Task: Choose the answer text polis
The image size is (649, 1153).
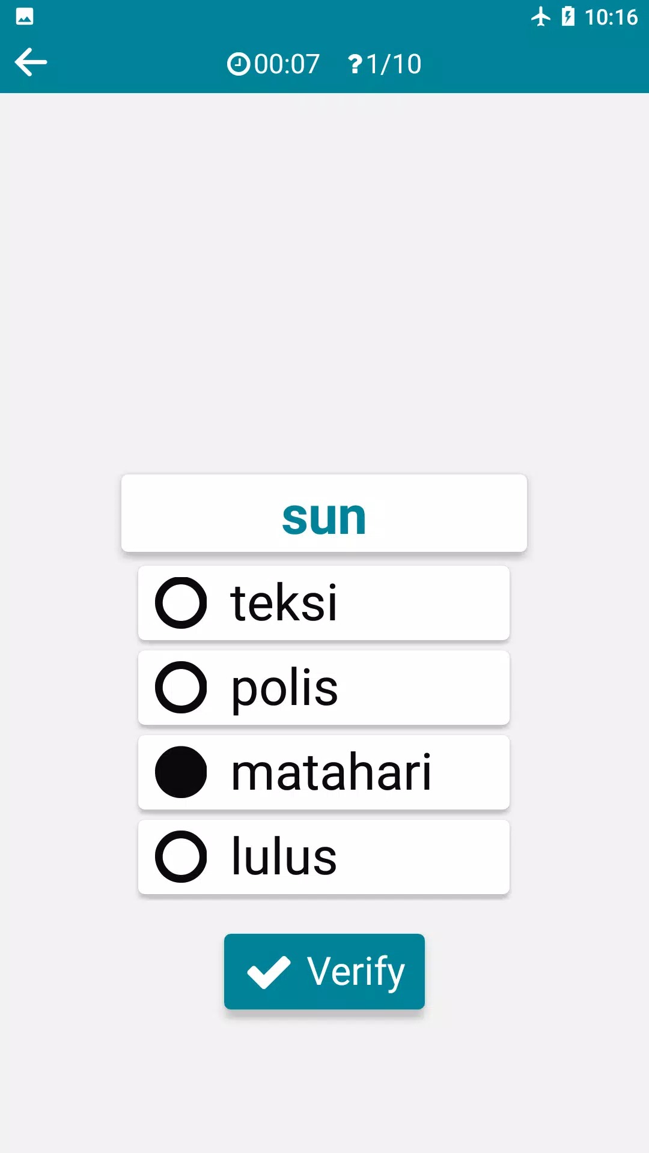Action: tap(285, 688)
